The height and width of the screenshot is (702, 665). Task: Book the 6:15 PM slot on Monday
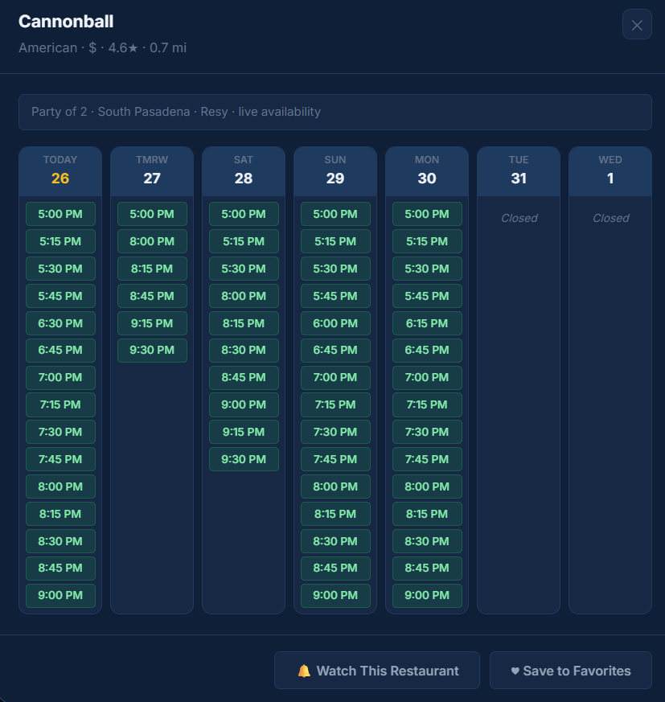click(426, 322)
